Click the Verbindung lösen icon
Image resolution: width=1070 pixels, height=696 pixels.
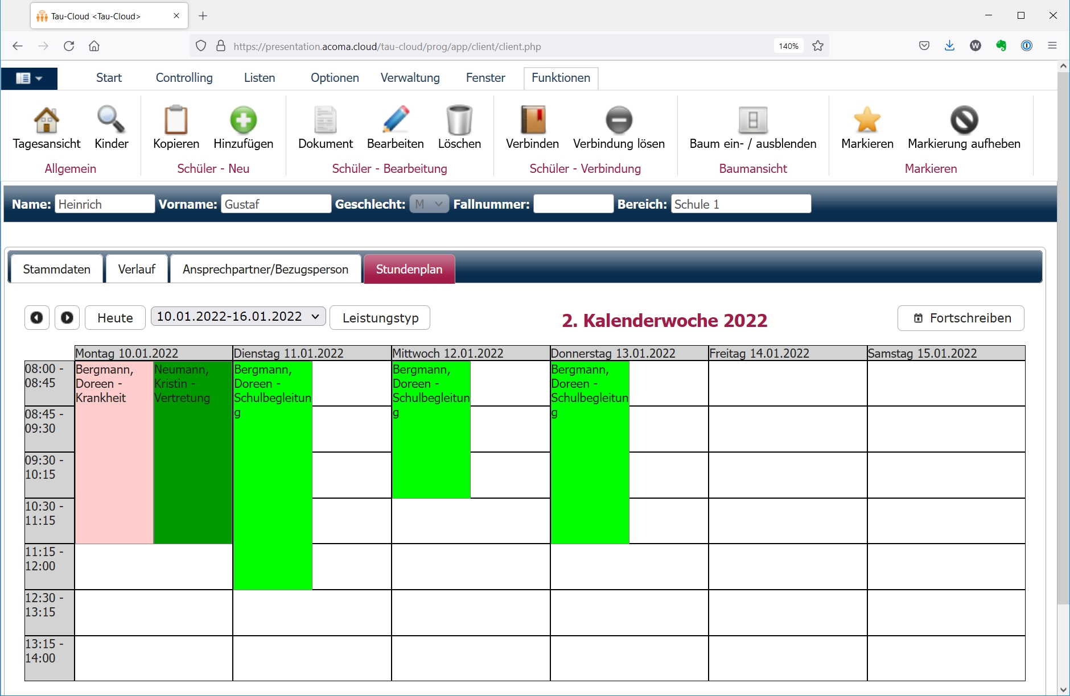click(x=619, y=120)
